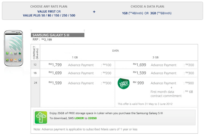
Task: Click RM1,699 price in the 12 month 3 GB cell
Action: coord(140,65)
